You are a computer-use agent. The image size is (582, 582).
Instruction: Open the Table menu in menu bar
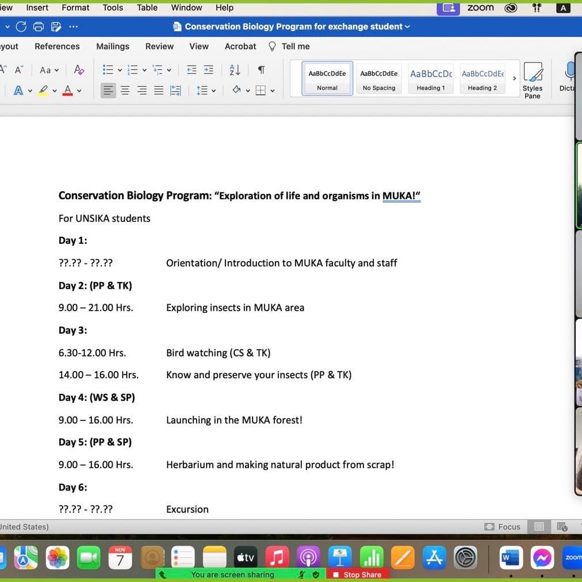147,7
